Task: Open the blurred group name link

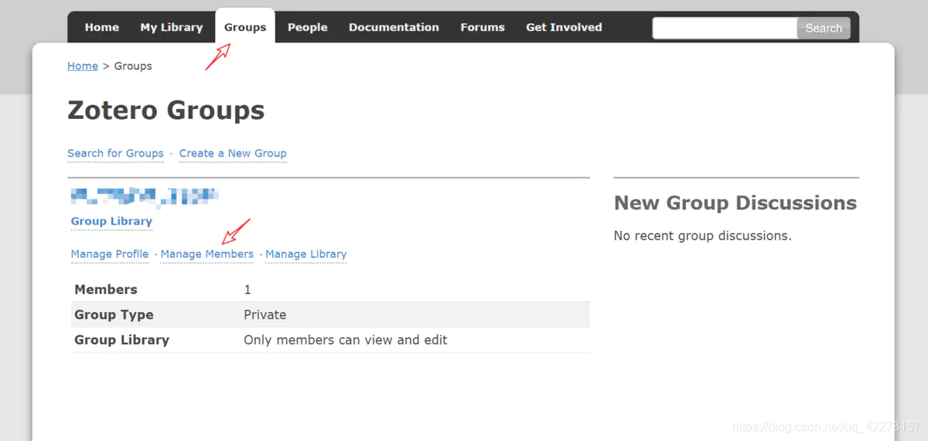Action: (x=145, y=198)
